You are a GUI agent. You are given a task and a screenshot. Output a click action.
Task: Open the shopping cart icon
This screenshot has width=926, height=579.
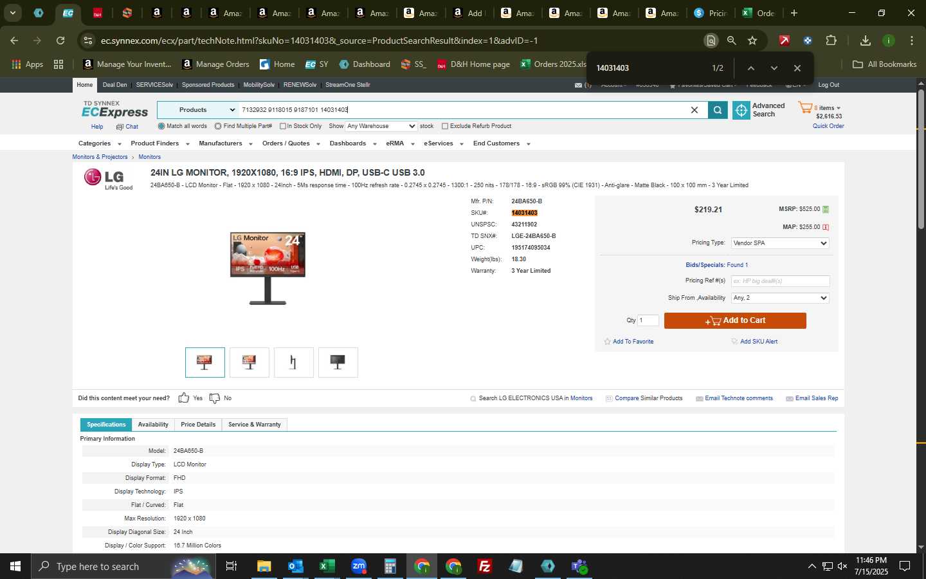coord(805,107)
